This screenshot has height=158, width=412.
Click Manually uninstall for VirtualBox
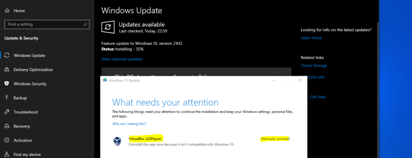pyautogui.click(x=275, y=139)
